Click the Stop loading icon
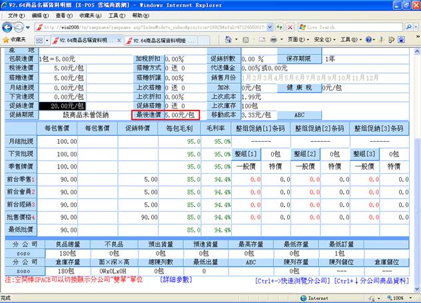Viewport: 421px width, 303px height. point(290,27)
